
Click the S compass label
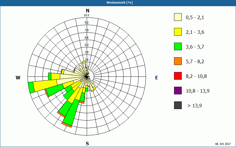pos(87,143)
